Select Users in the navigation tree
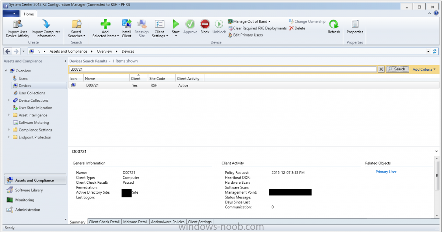 point(23,78)
